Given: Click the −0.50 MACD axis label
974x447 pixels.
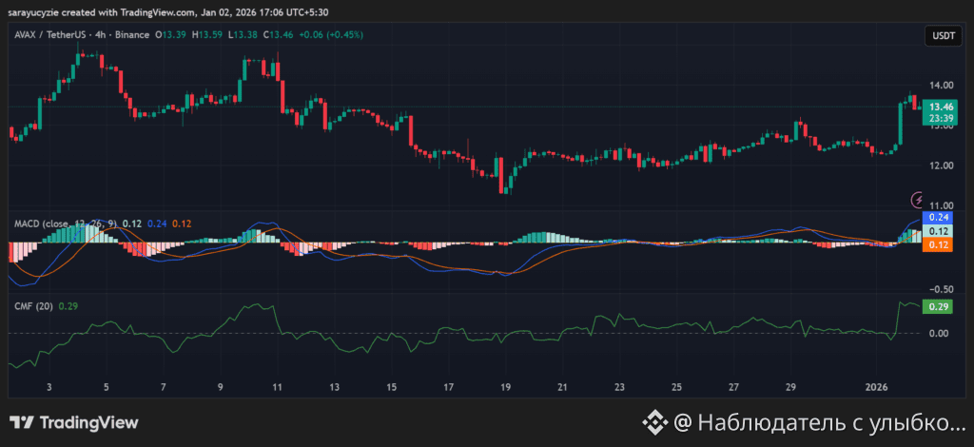Looking at the screenshot, I should coord(942,289).
